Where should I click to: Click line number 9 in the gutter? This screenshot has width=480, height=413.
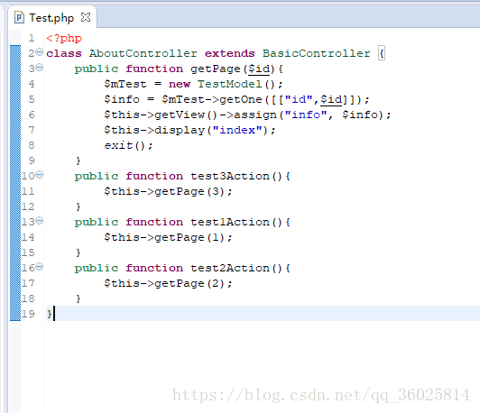click(32, 161)
